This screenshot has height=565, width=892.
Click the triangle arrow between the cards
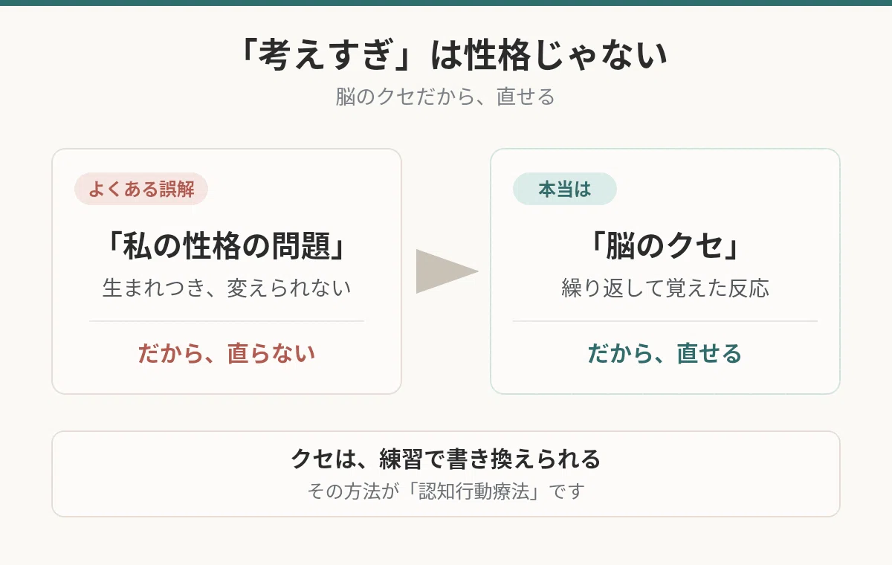point(446,271)
